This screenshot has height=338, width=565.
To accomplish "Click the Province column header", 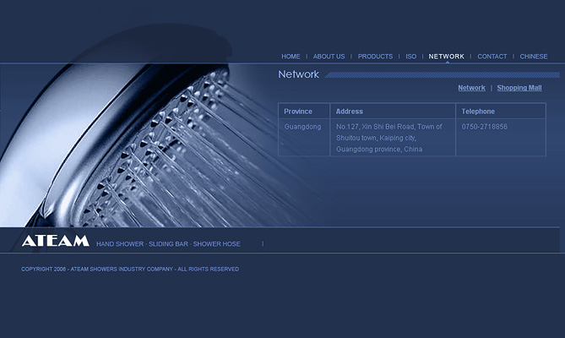I will [x=298, y=112].
